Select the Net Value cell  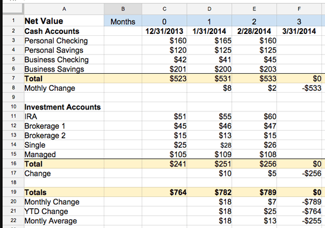click(x=64, y=21)
